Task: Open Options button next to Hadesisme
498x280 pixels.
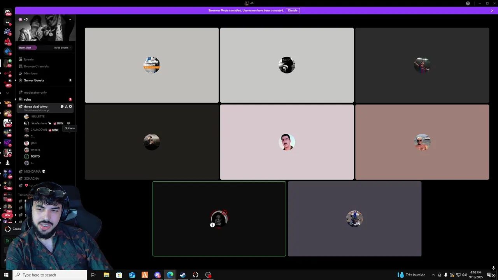Action: click(x=69, y=123)
